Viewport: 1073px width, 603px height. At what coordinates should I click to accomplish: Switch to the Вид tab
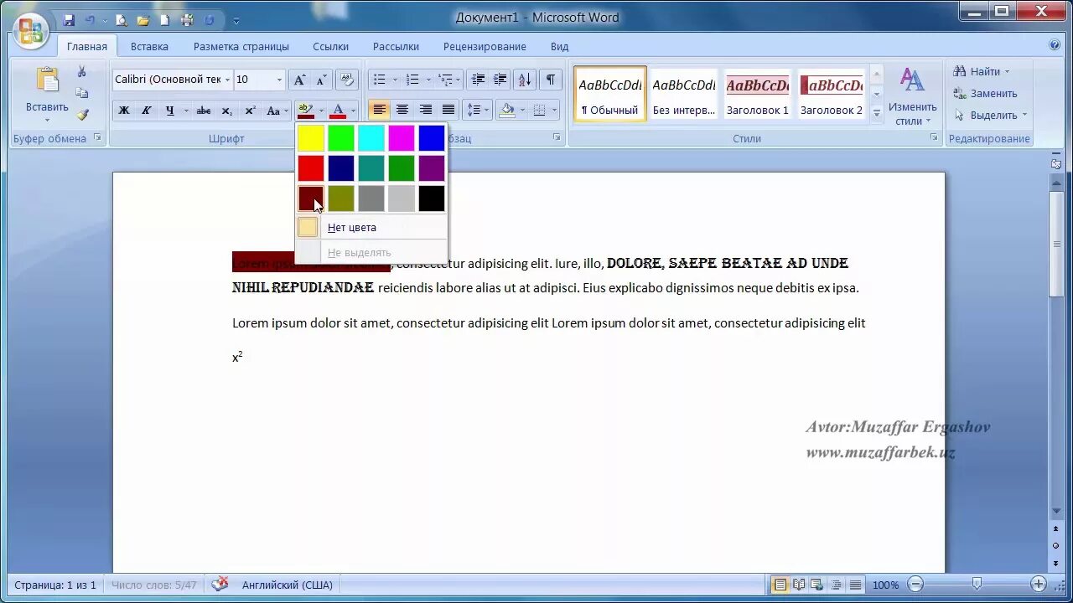click(x=559, y=47)
